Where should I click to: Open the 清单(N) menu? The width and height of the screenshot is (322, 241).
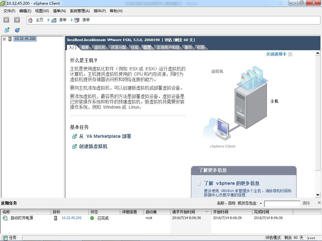pyautogui.click(x=59, y=11)
